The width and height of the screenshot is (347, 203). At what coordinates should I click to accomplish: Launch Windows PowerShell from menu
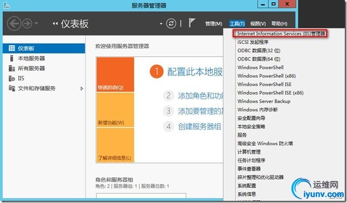coord(260,67)
